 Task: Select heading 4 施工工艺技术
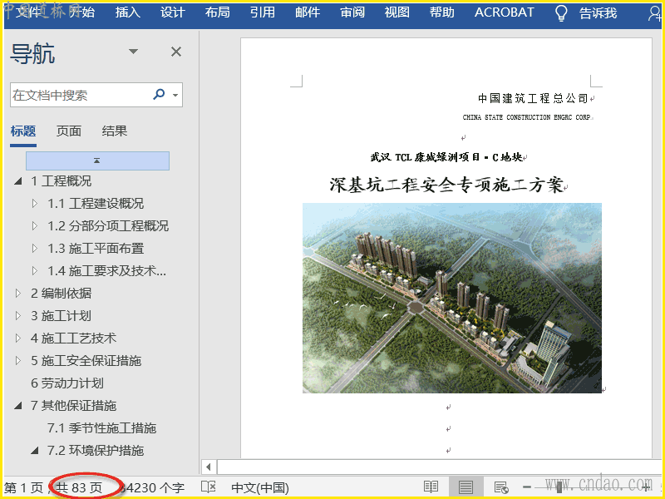coord(73,338)
